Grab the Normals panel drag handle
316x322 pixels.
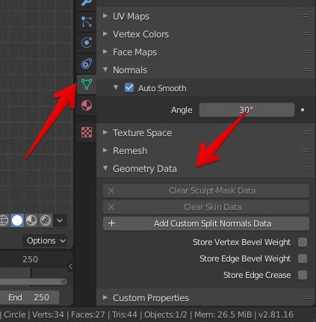coord(306,70)
